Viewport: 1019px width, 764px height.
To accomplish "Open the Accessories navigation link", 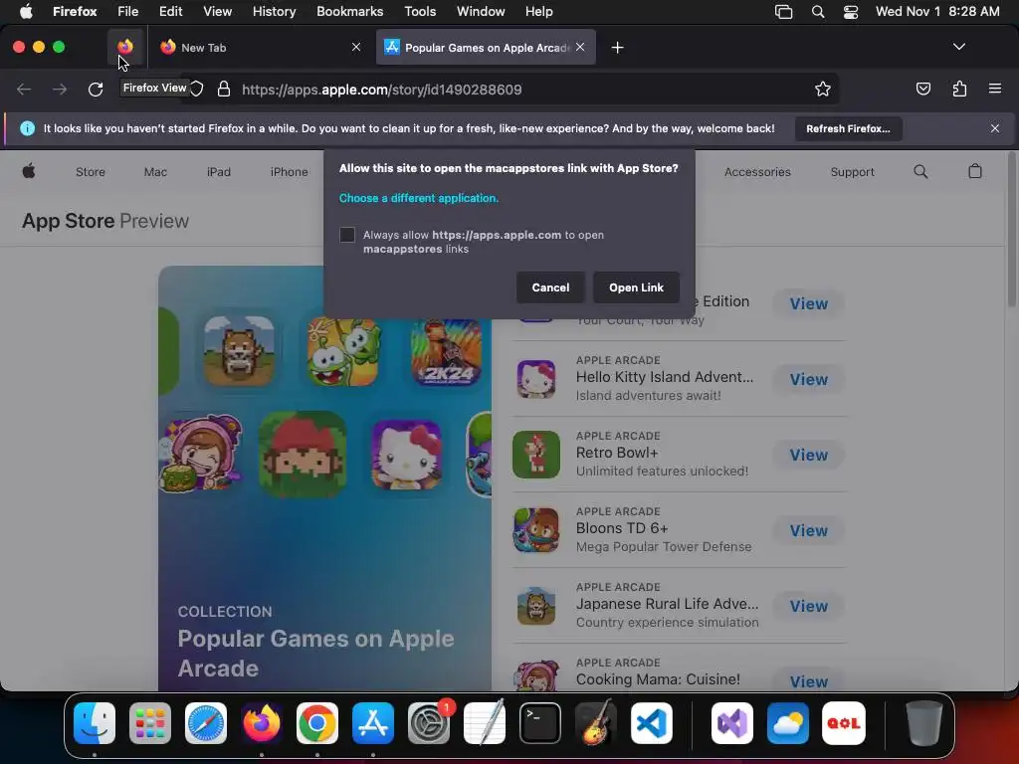I will pyautogui.click(x=757, y=172).
